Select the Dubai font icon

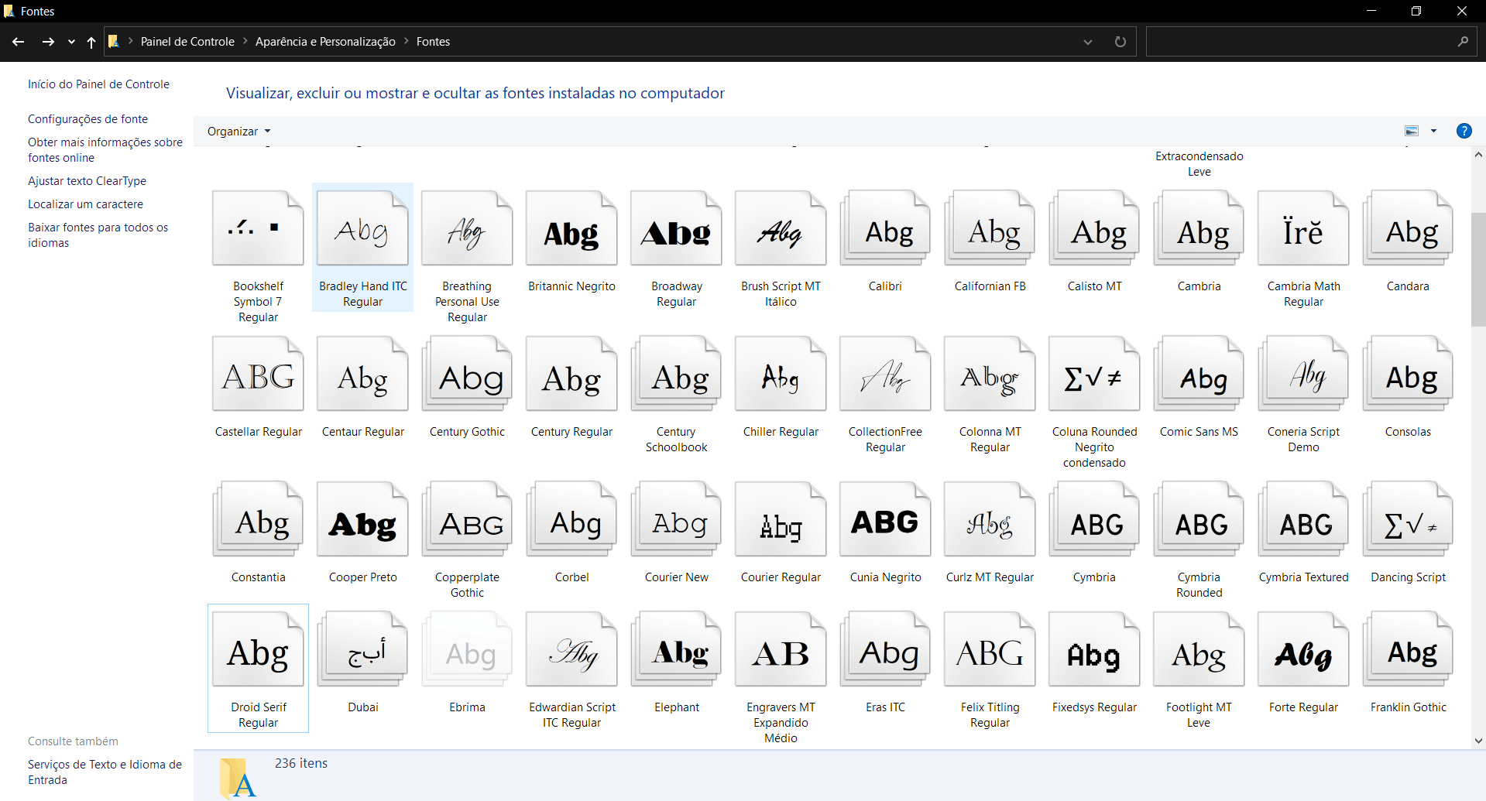362,649
